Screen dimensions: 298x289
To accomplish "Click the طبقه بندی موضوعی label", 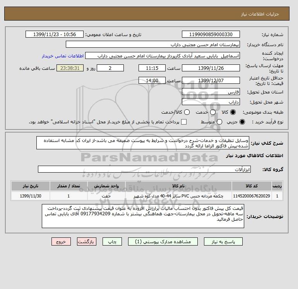I will click(263, 112).
